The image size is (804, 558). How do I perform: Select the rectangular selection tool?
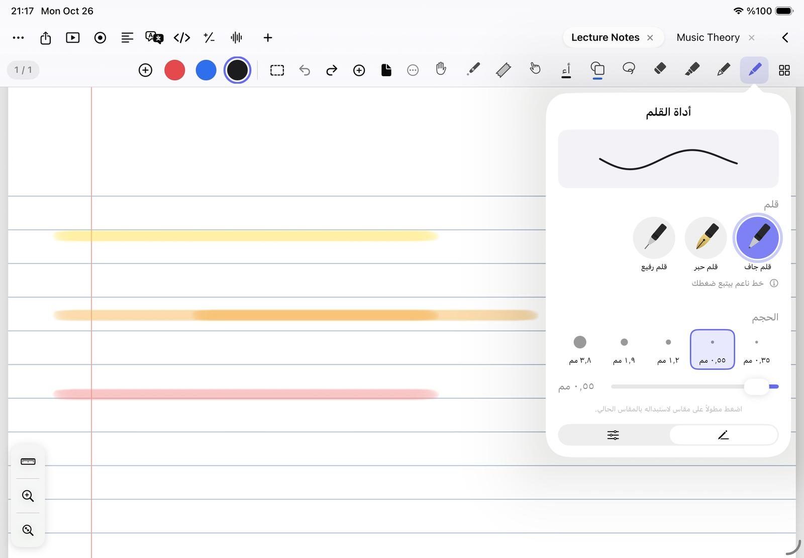point(277,70)
